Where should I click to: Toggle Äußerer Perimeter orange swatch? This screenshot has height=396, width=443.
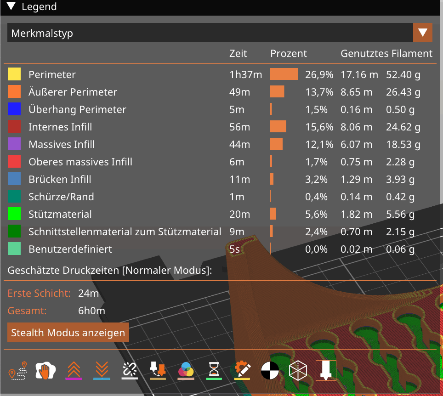pyautogui.click(x=14, y=92)
